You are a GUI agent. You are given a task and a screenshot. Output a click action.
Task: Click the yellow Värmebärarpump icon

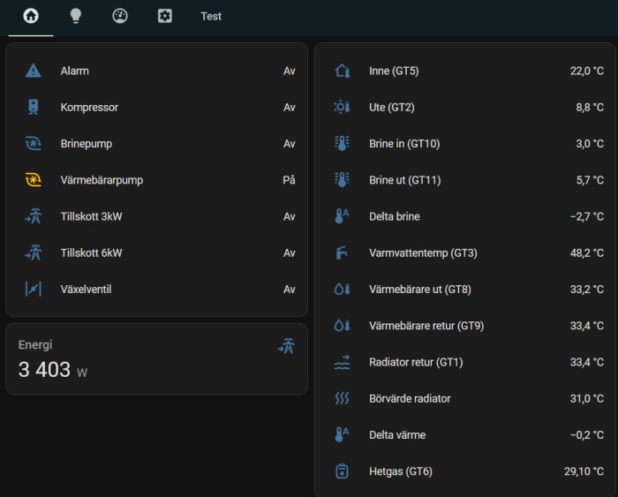[x=34, y=180]
